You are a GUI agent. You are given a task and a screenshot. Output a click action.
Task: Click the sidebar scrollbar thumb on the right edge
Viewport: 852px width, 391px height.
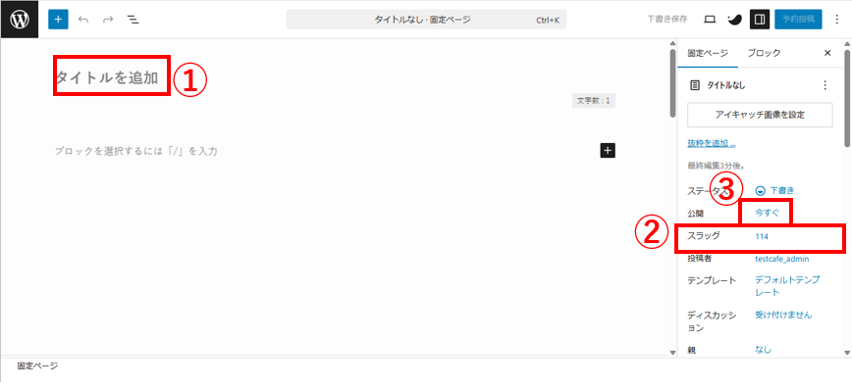846,98
